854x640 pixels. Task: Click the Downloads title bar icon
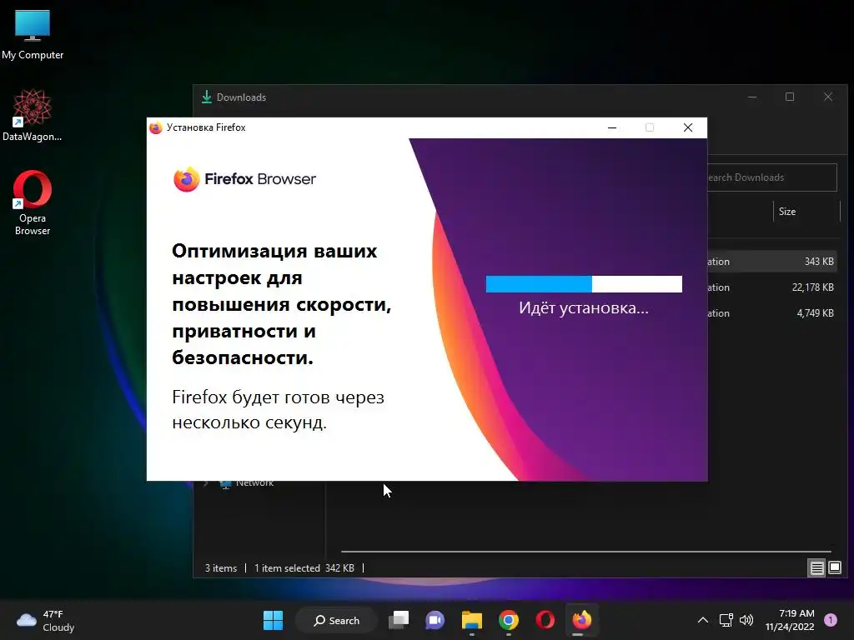pos(207,97)
